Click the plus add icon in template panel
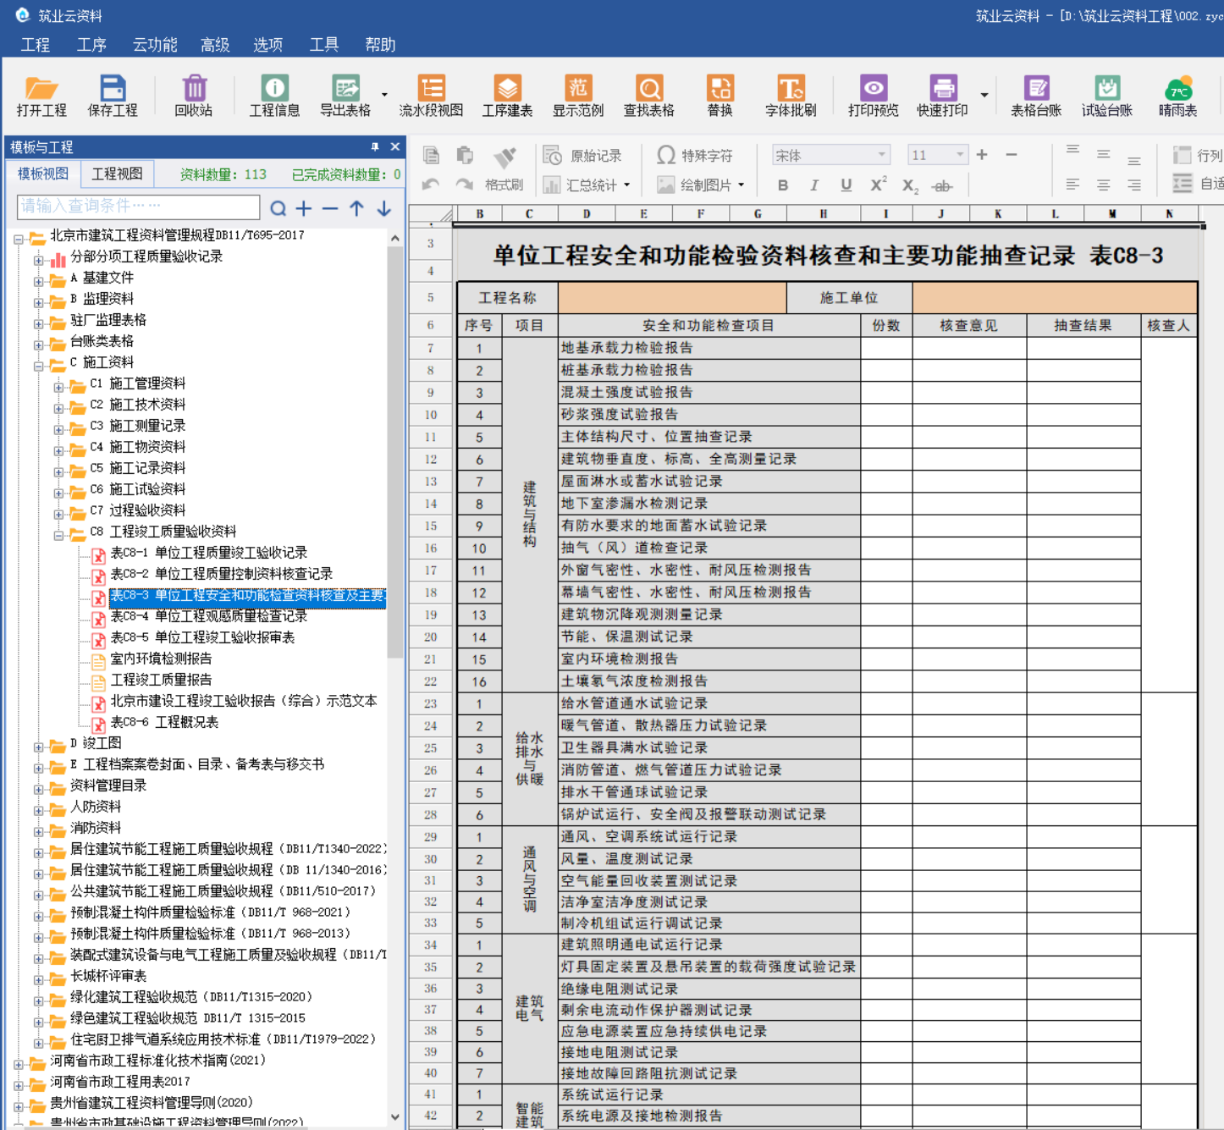1224x1130 pixels. coord(304,208)
